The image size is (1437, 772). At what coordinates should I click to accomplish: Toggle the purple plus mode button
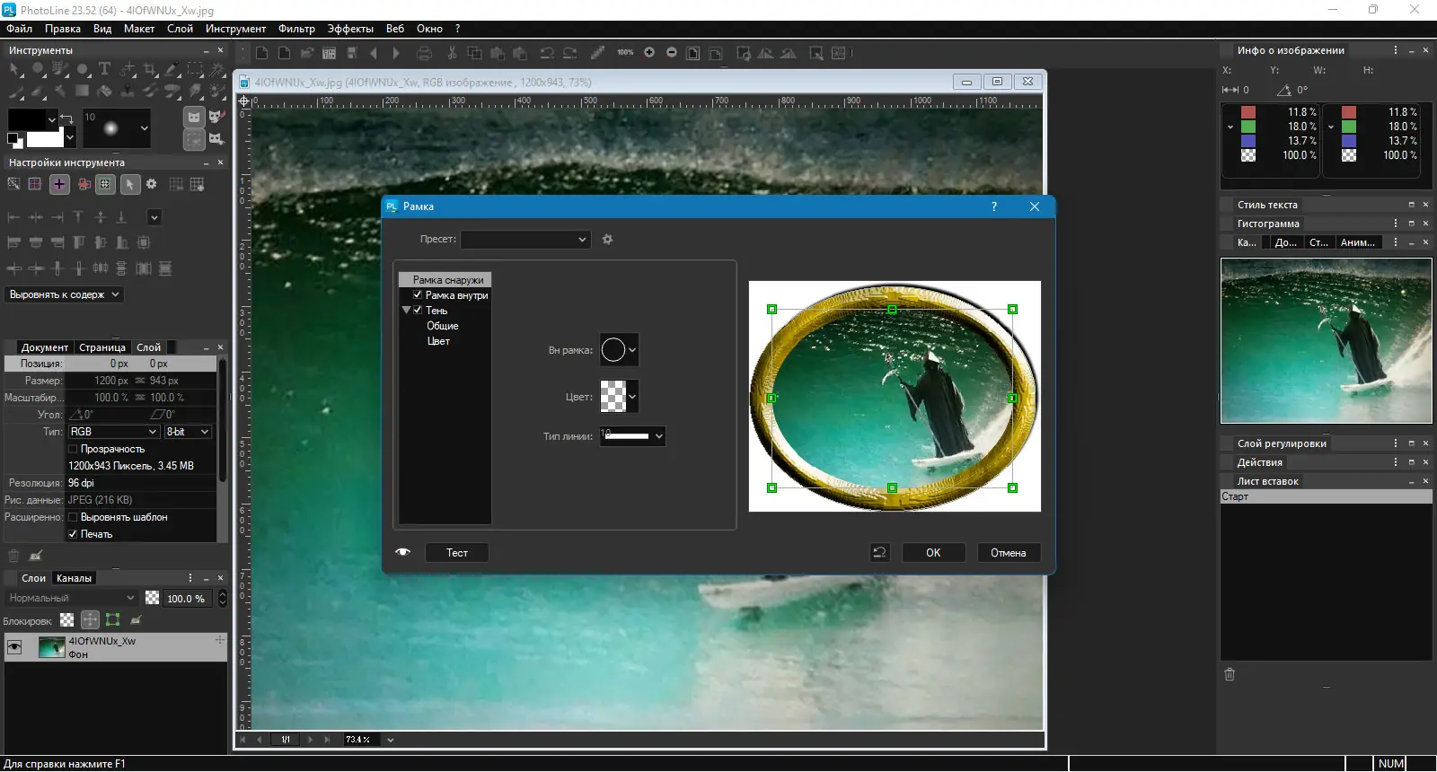[x=59, y=184]
